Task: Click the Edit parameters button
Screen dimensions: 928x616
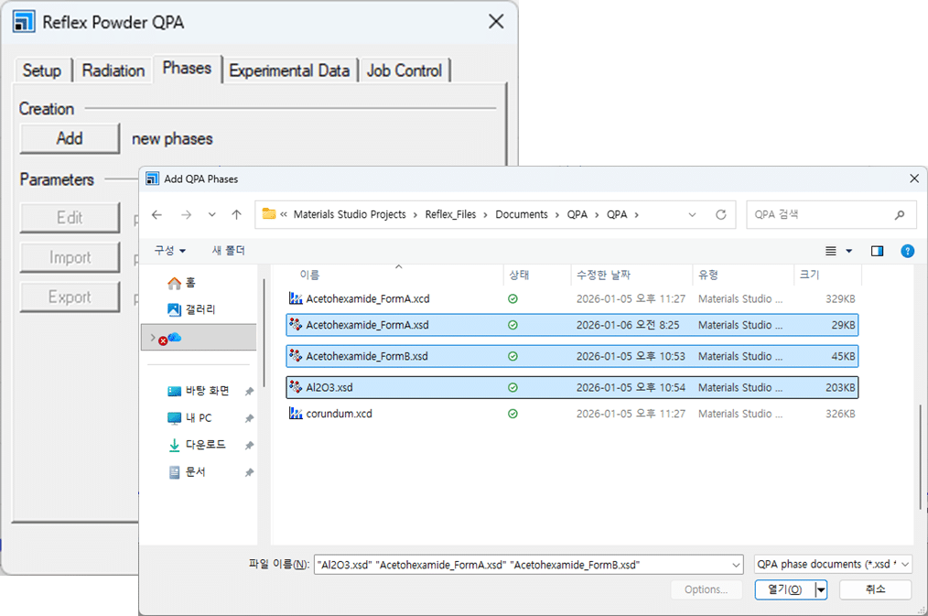Action: click(x=70, y=218)
